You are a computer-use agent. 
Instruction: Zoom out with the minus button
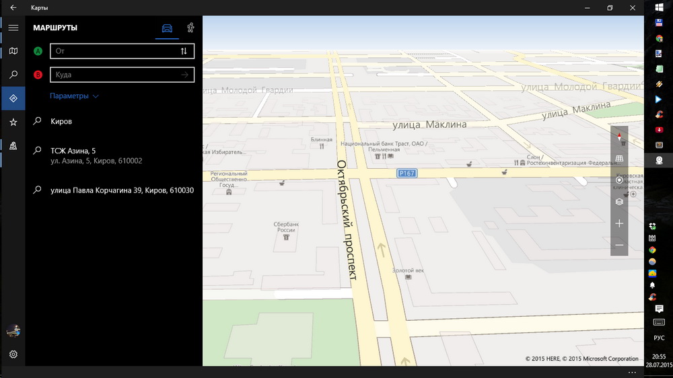click(x=619, y=245)
